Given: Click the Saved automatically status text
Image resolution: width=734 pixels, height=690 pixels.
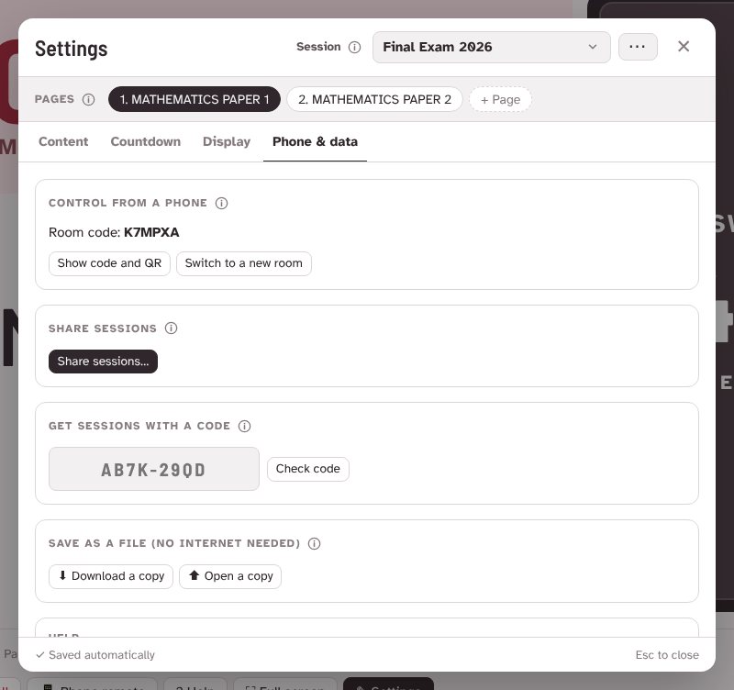Looking at the screenshot, I should click(x=95, y=655).
